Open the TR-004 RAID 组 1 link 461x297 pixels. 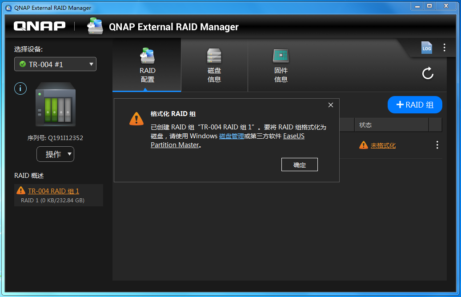[x=53, y=191]
